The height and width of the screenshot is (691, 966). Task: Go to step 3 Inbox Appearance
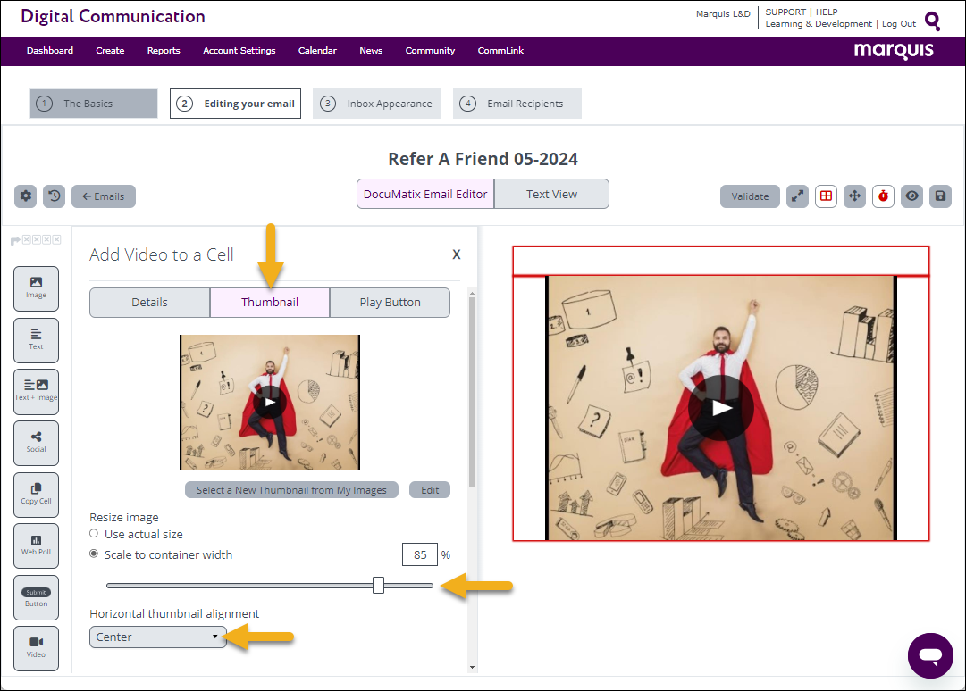coord(377,104)
